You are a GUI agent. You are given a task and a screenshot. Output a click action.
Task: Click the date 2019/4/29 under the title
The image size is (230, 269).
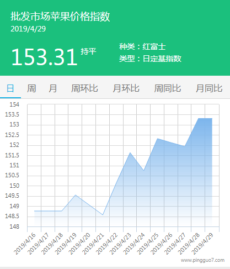click(x=28, y=29)
